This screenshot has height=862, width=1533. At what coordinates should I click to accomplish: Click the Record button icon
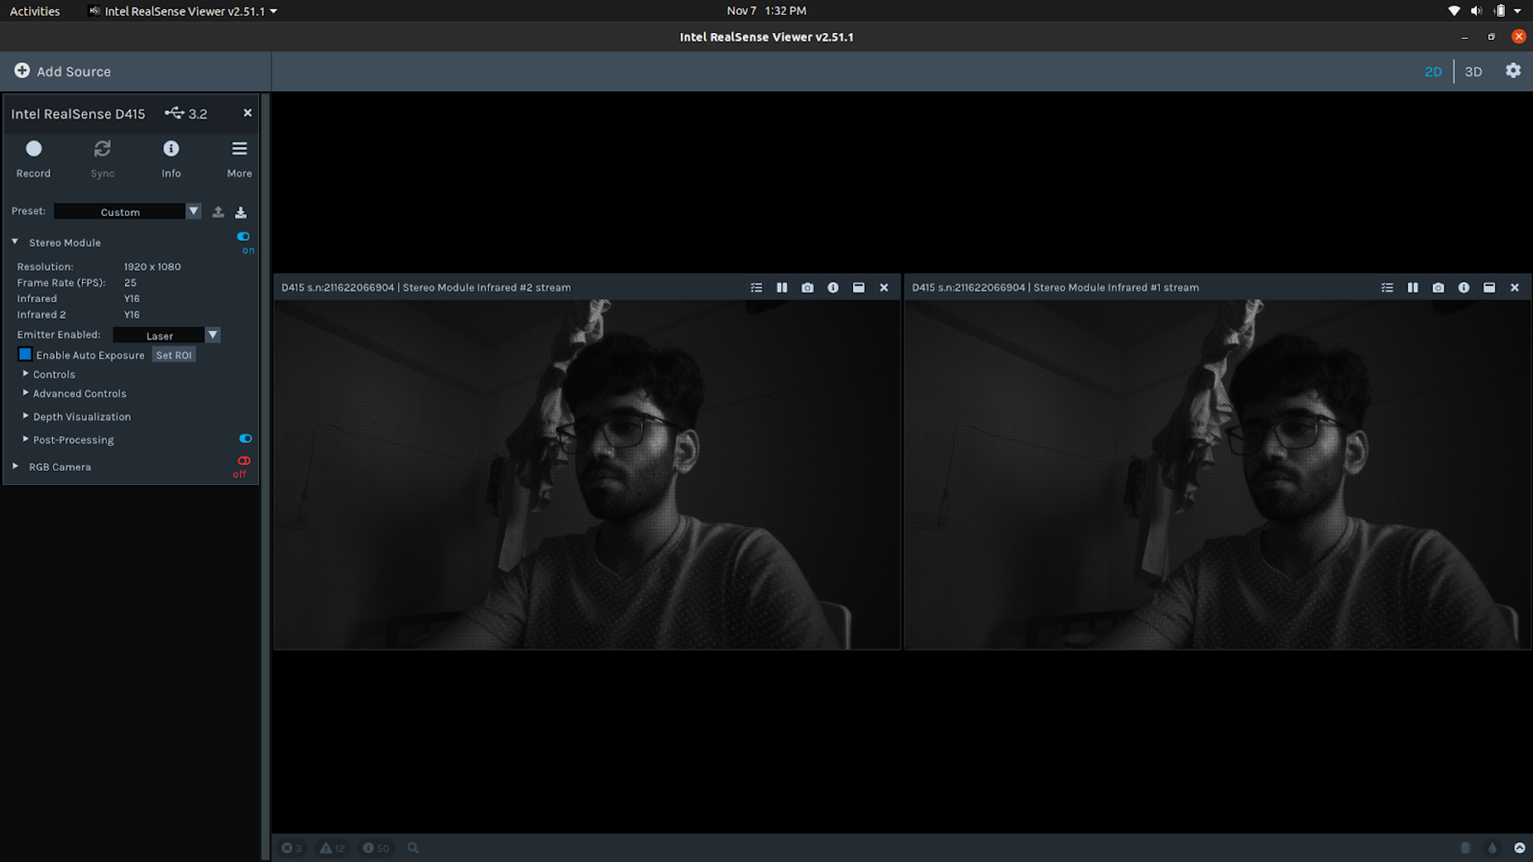pyautogui.click(x=34, y=149)
